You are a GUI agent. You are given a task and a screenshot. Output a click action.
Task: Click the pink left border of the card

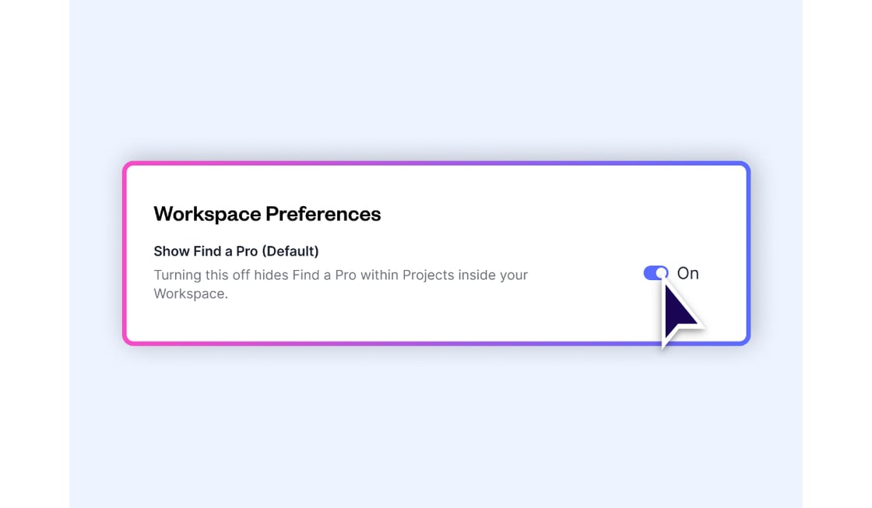(x=125, y=254)
